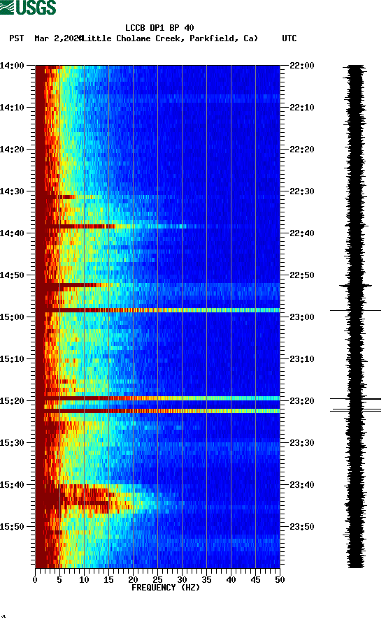Click the date text 'Mar 2,2024'

click(59, 38)
